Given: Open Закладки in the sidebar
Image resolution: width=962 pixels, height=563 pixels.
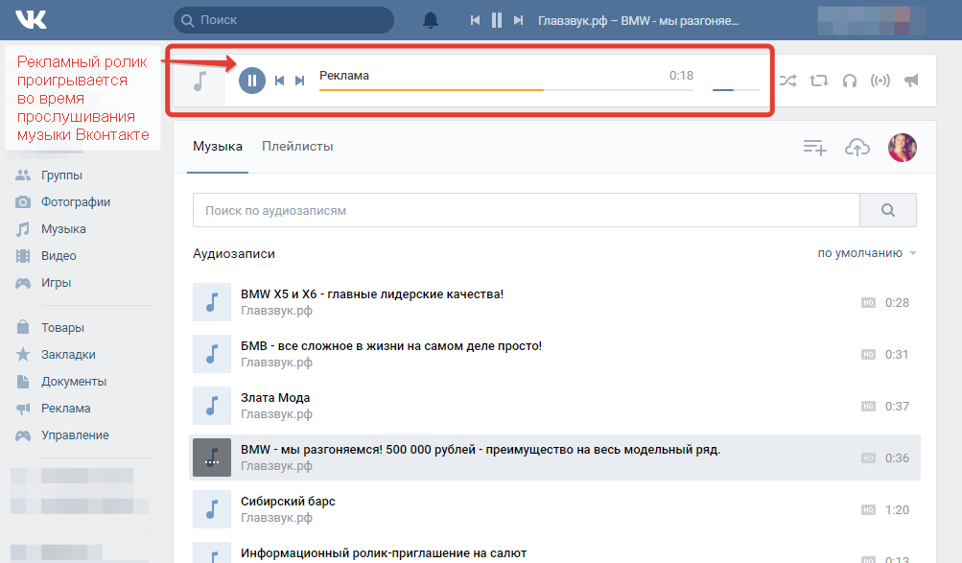Looking at the screenshot, I should click(68, 355).
